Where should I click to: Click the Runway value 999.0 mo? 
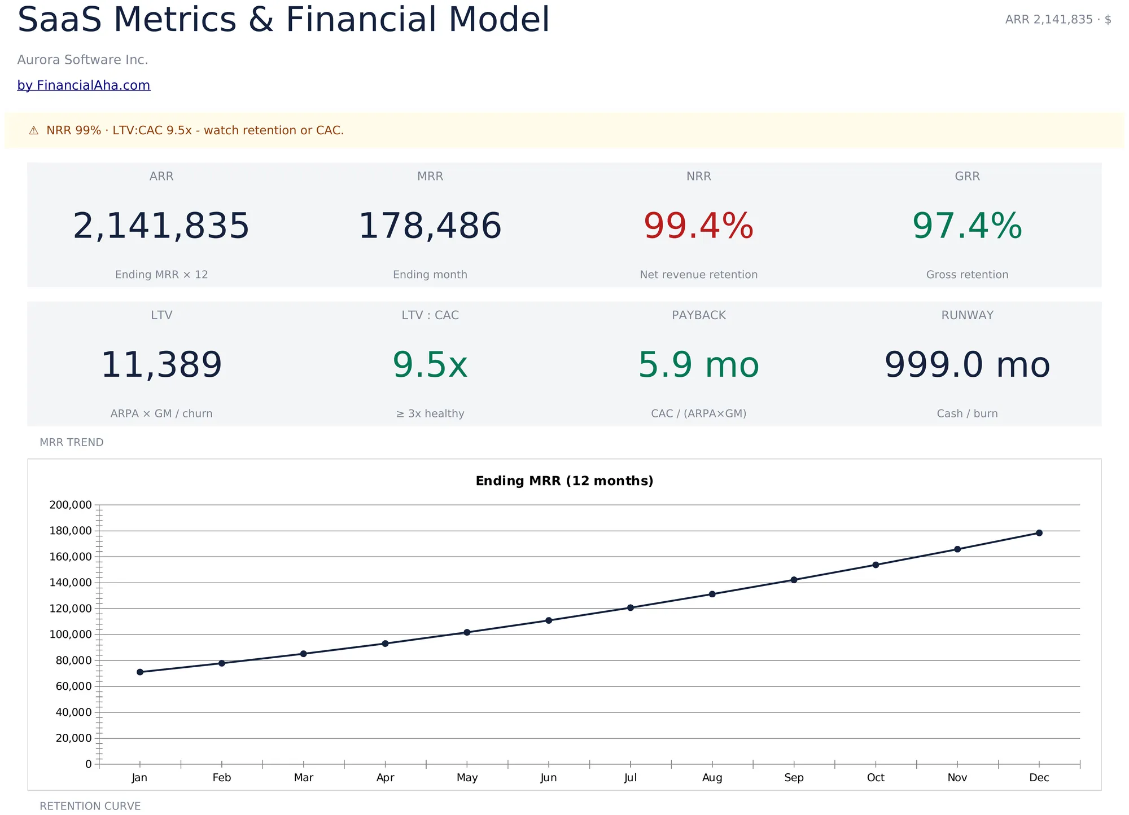[x=968, y=364]
